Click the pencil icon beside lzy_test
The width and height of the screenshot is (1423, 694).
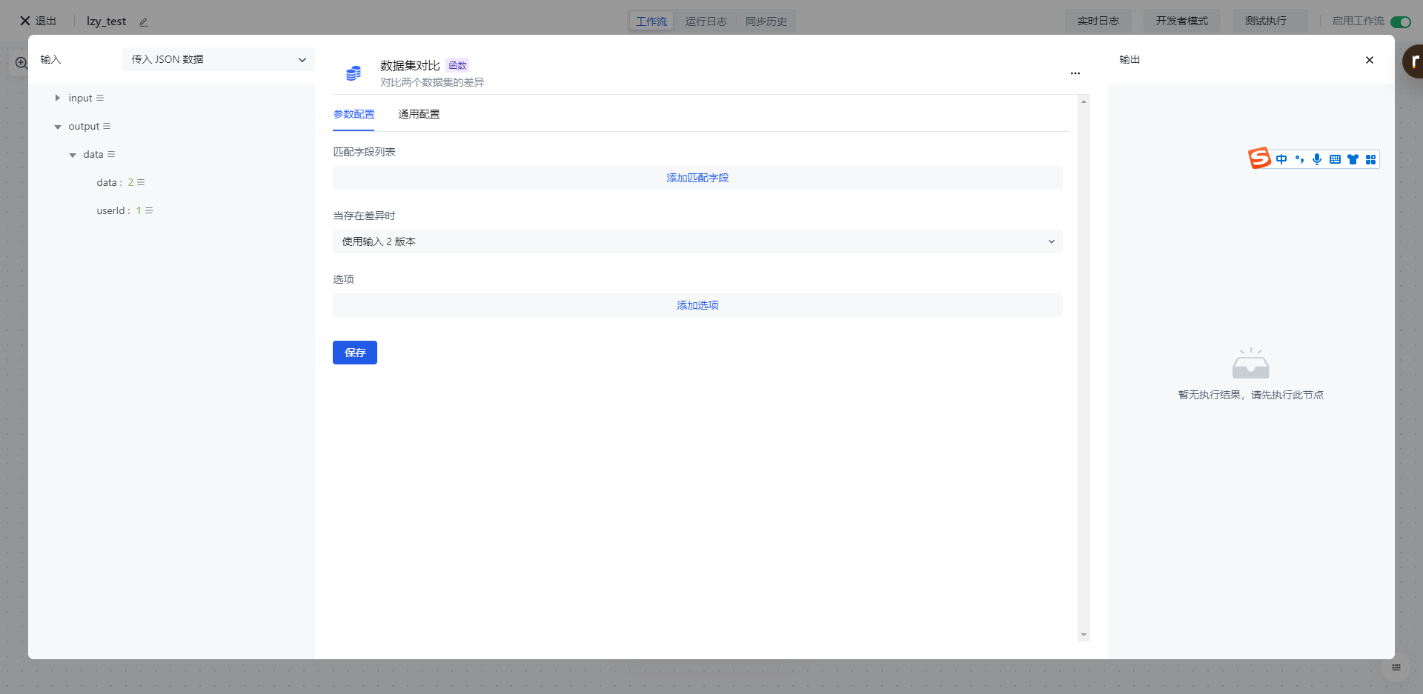(144, 22)
